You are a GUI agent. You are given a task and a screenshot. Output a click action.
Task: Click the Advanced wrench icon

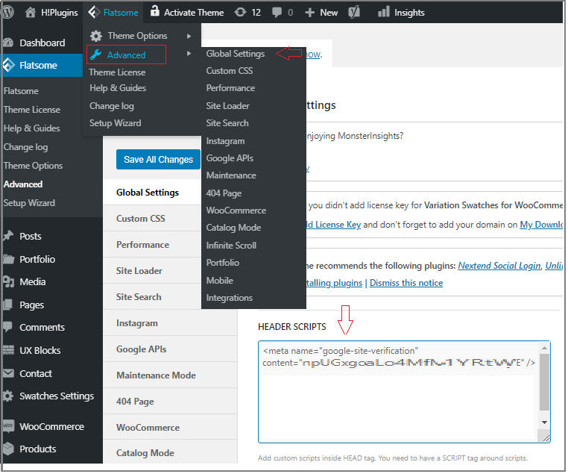pyautogui.click(x=95, y=54)
